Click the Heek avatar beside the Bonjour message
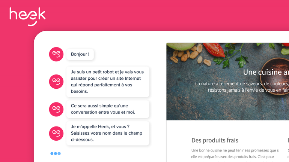The height and width of the screenshot is (162, 289). pyautogui.click(x=56, y=54)
